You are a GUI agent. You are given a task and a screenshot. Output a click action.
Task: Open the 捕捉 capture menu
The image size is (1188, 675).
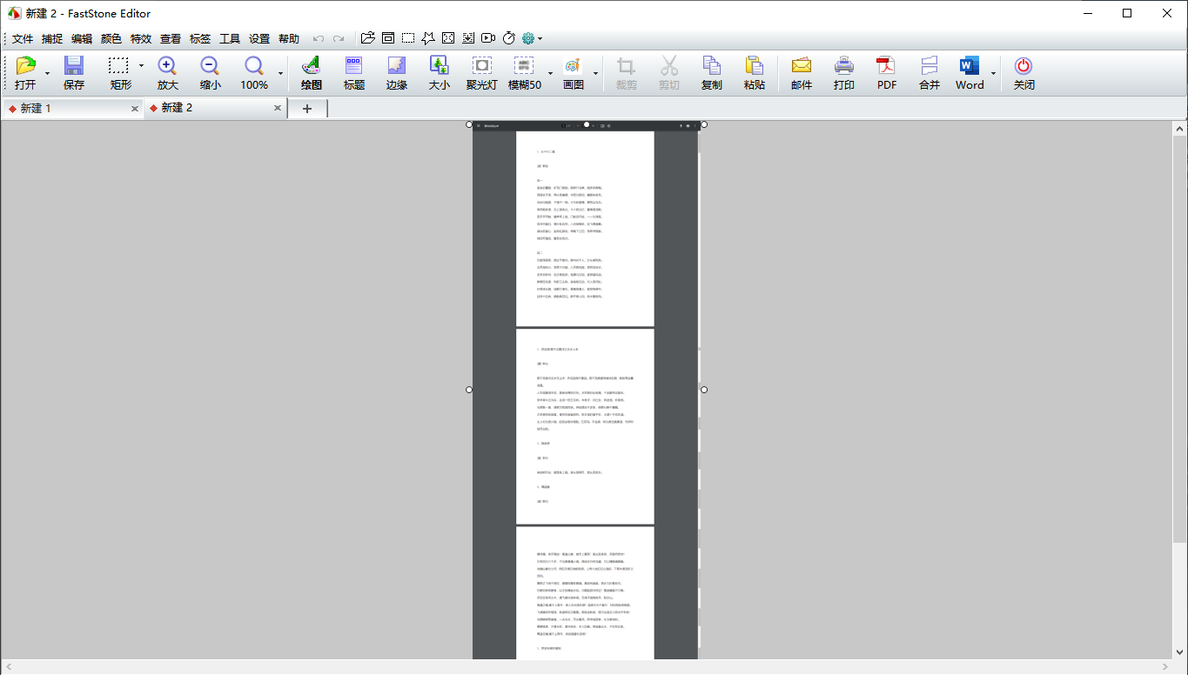click(52, 38)
